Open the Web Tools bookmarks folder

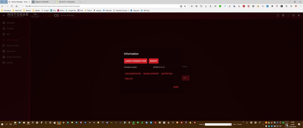17,10
